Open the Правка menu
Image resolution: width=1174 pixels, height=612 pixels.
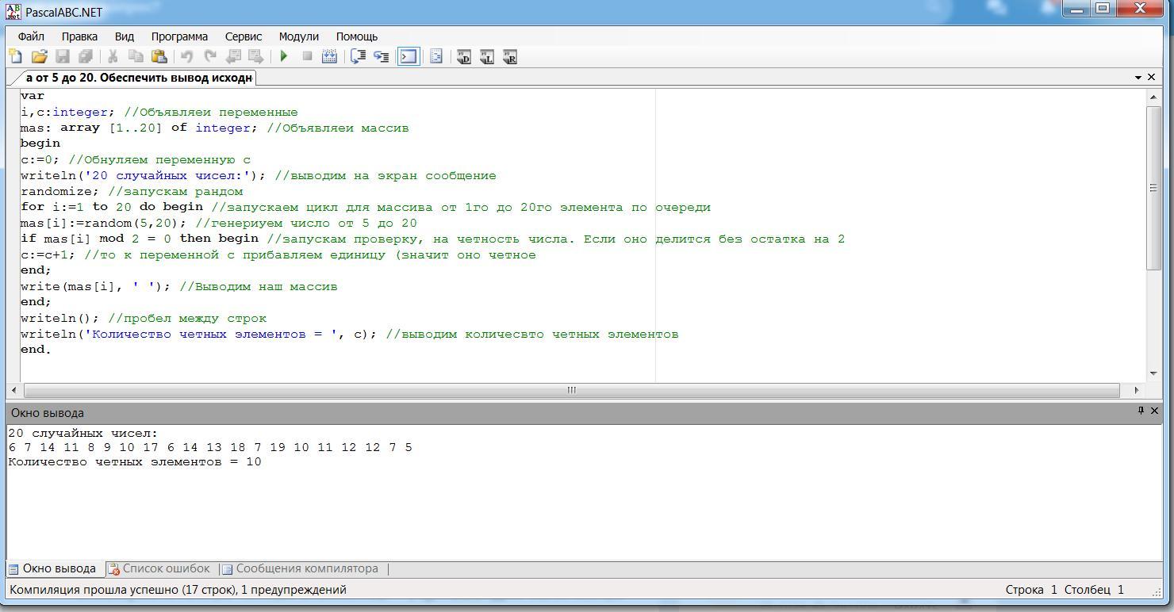[79, 36]
